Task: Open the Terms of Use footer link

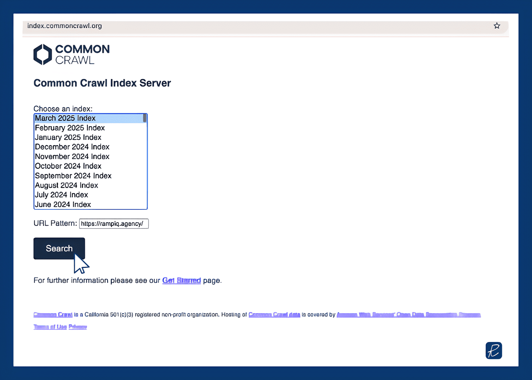Action: pyautogui.click(x=50, y=327)
